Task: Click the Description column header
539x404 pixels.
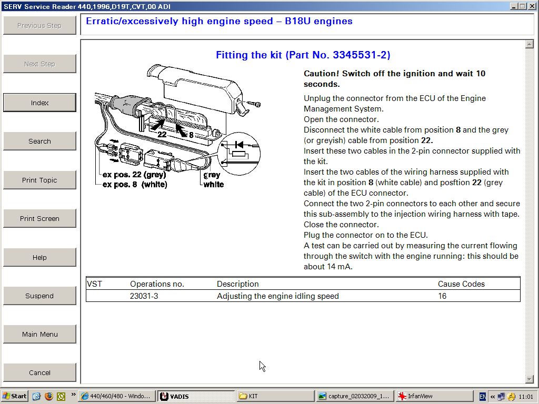Action: (237, 284)
